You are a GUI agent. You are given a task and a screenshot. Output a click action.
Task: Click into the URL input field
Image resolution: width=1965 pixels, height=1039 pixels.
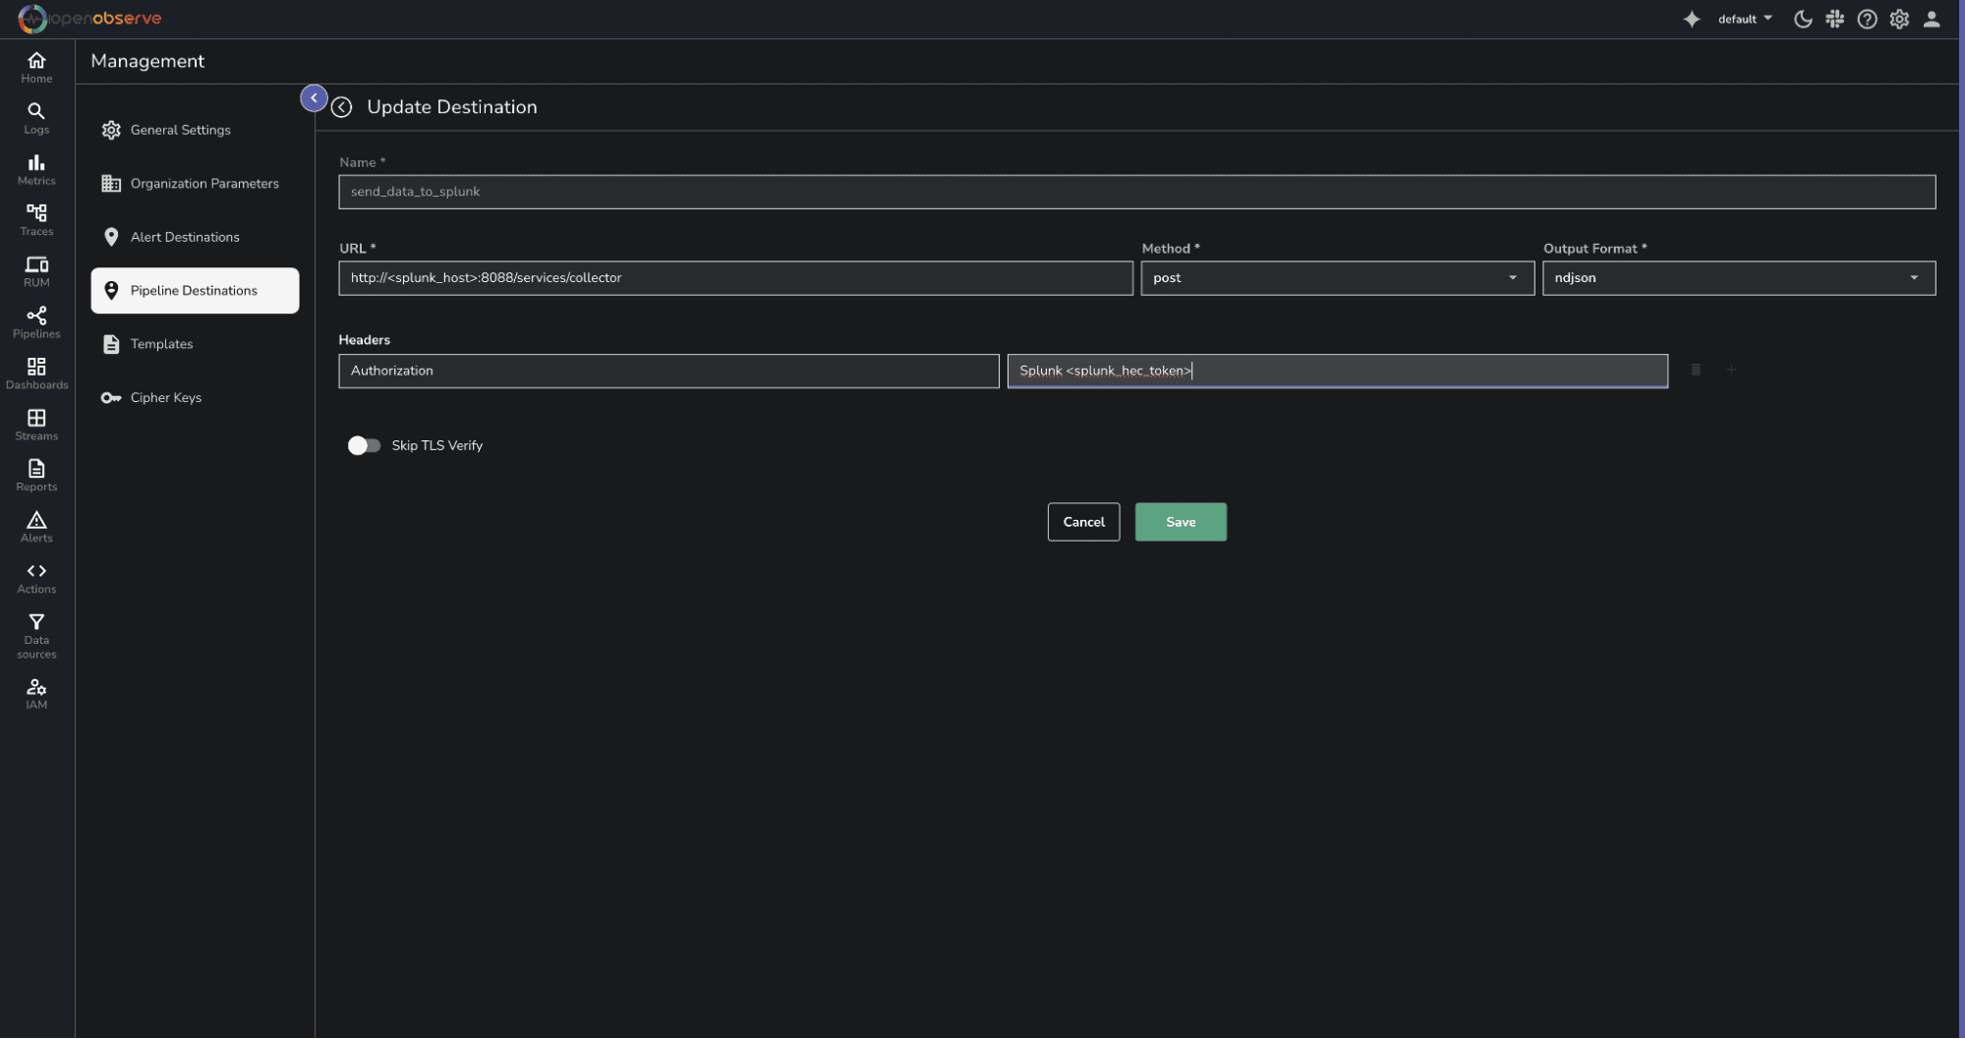pyautogui.click(x=734, y=278)
